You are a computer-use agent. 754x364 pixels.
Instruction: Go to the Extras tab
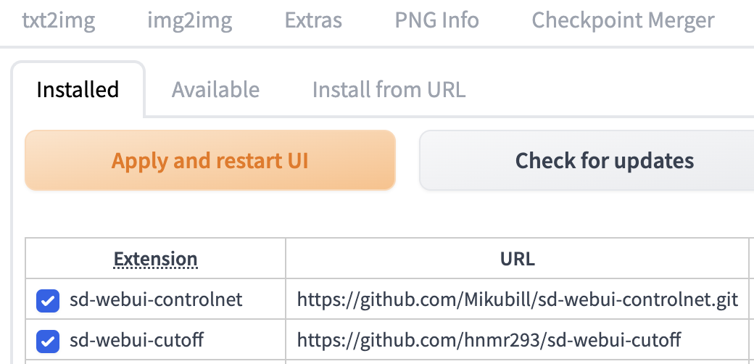click(x=313, y=20)
